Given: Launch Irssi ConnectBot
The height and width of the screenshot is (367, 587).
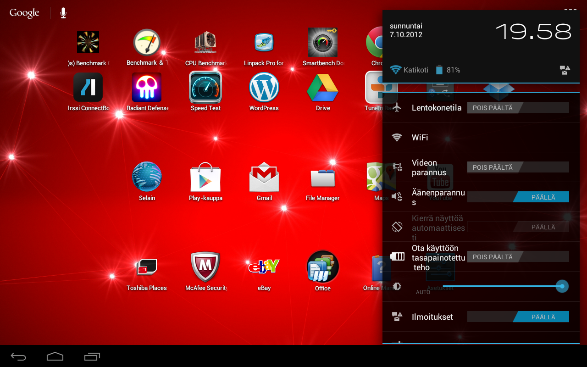Looking at the screenshot, I should pos(88,92).
